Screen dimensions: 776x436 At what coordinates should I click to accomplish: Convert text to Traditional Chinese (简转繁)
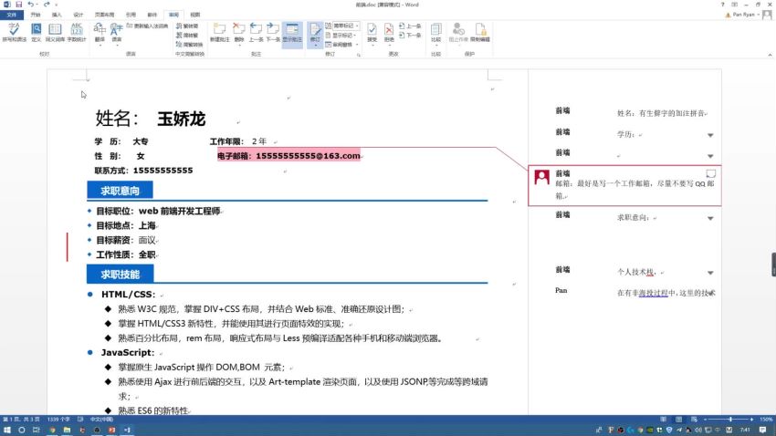point(187,35)
